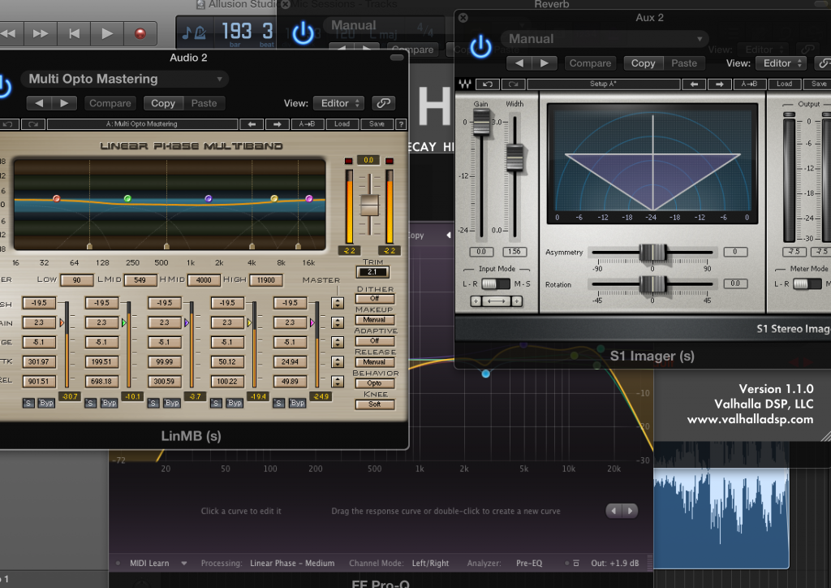Toggle the Reverb window power button
The image size is (831, 588).
303,32
